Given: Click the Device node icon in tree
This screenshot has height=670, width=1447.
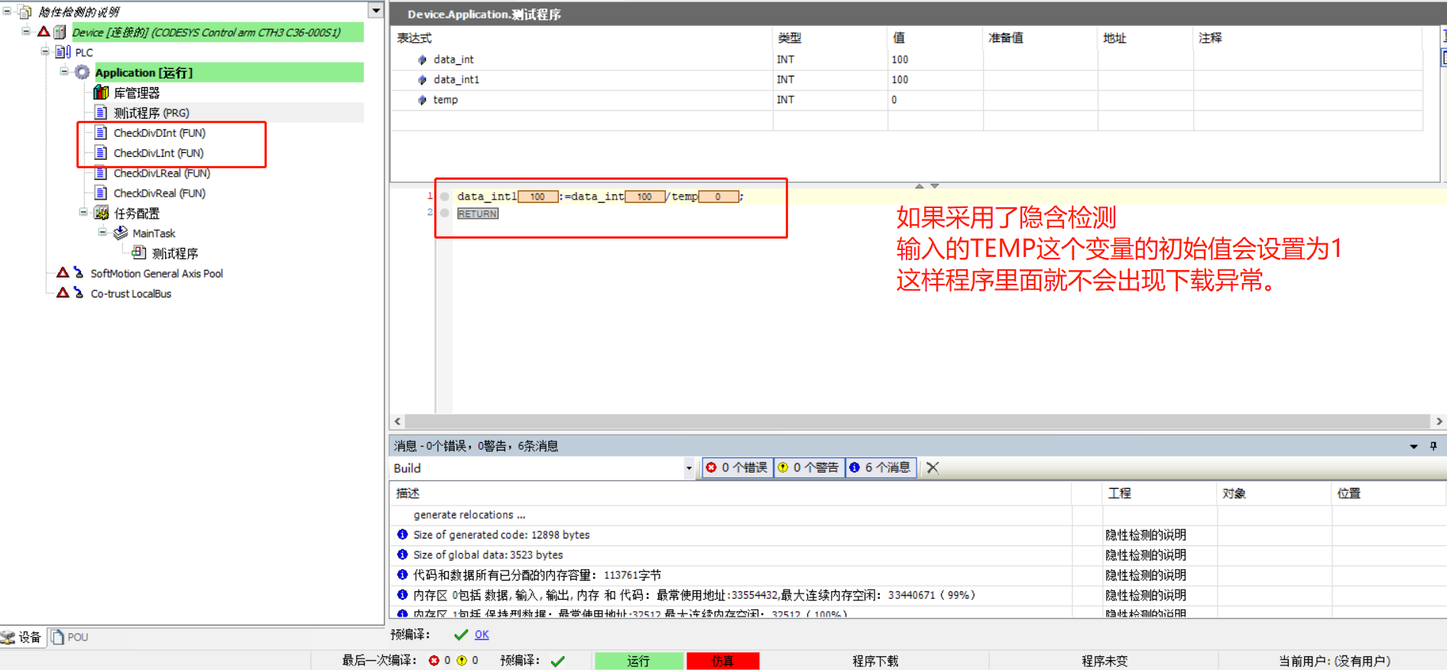Looking at the screenshot, I should pyautogui.click(x=60, y=32).
